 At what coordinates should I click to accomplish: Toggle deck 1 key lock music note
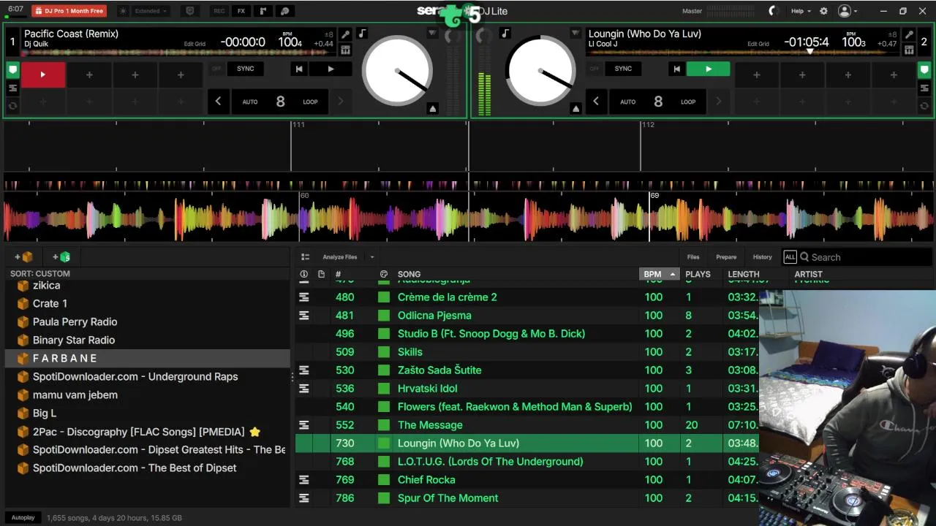pyautogui.click(x=362, y=34)
